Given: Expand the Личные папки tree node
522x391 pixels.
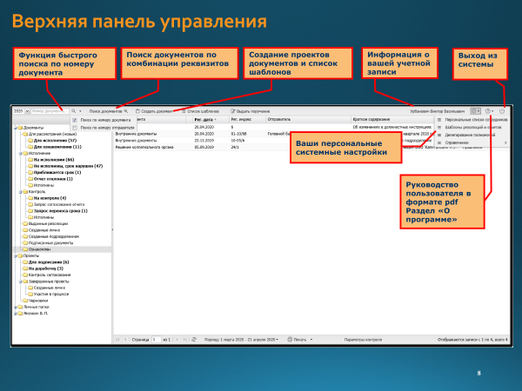Looking at the screenshot, I should tap(16, 307).
